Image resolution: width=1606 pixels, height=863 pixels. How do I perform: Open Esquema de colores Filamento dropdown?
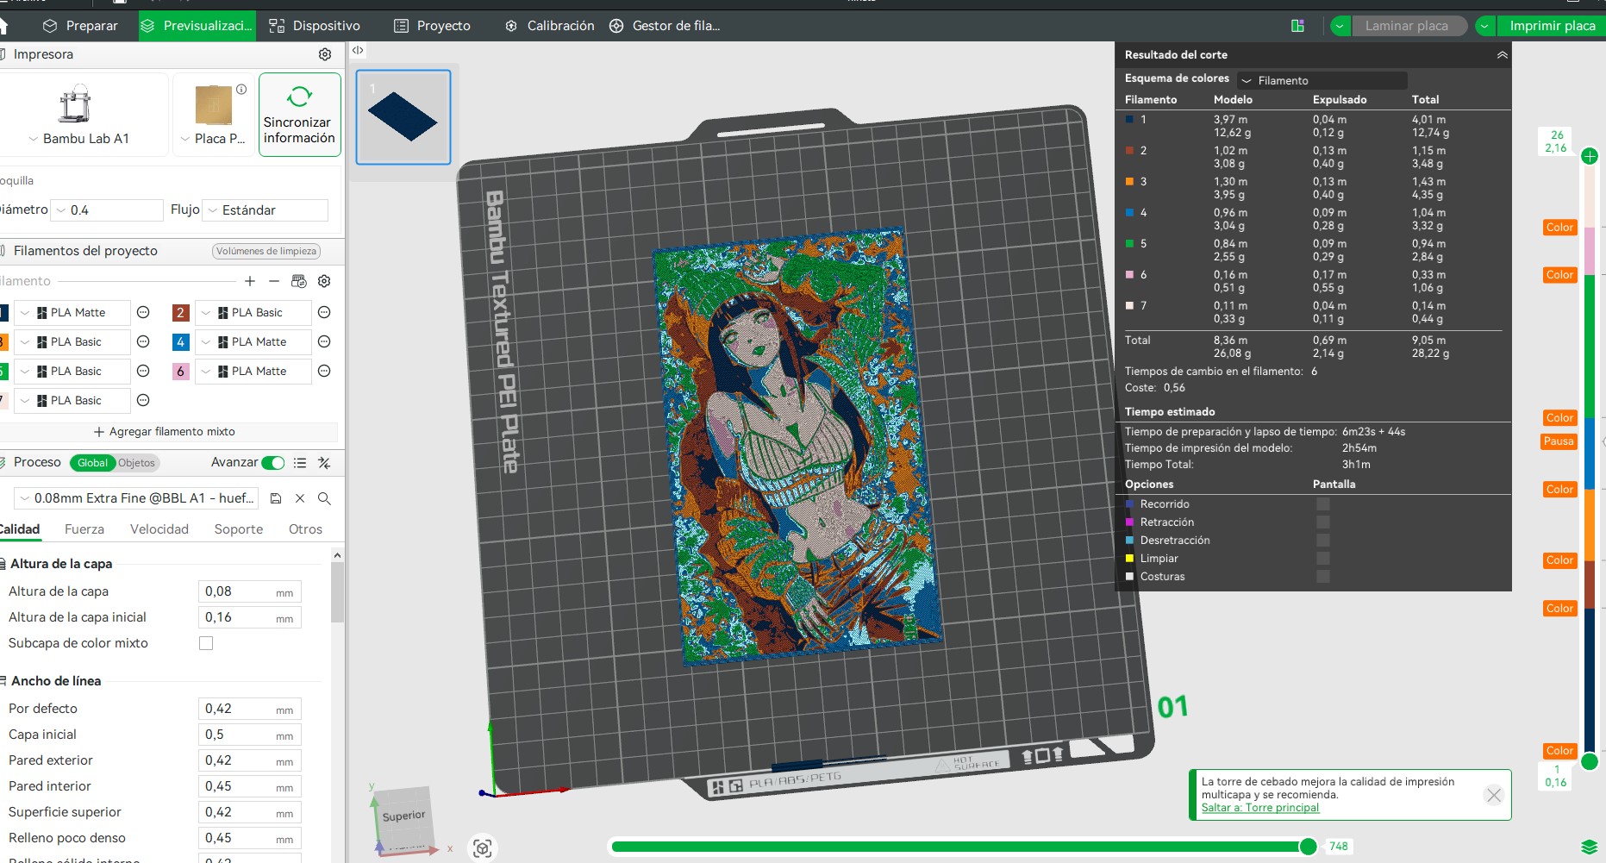(1322, 80)
